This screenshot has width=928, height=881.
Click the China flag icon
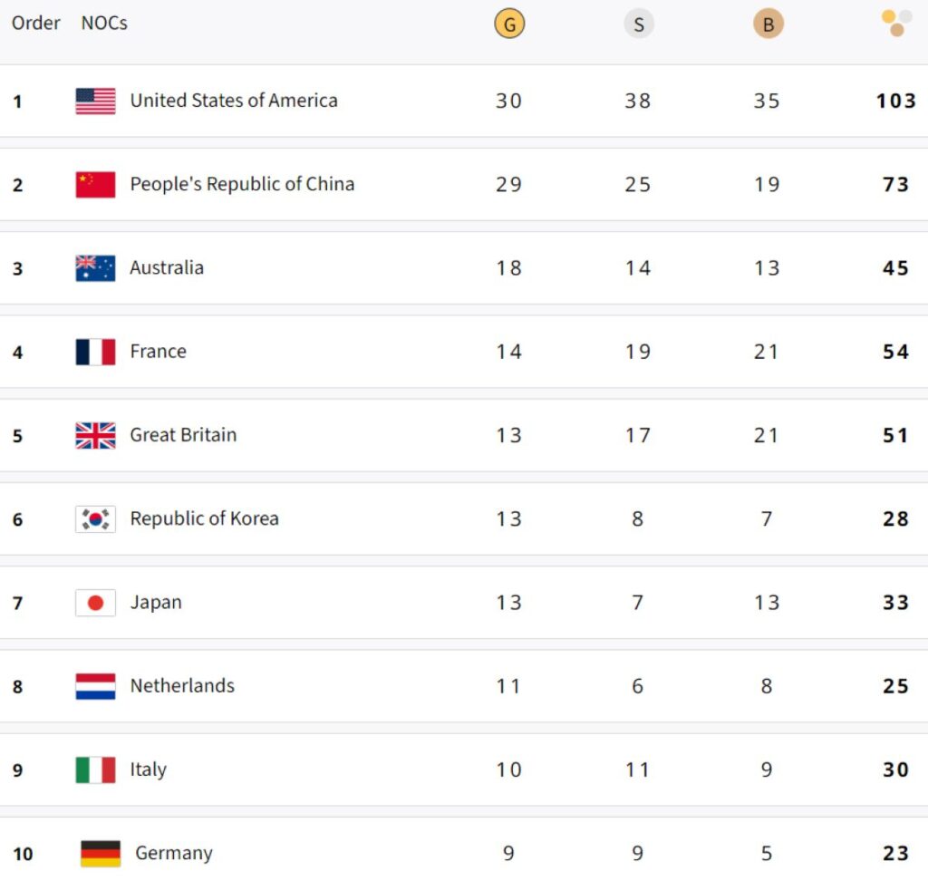coord(95,184)
